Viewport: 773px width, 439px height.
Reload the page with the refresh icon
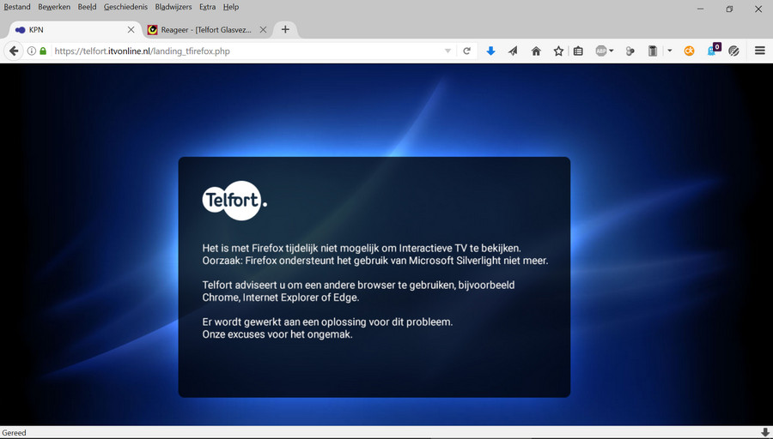pyautogui.click(x=466, y=51)
